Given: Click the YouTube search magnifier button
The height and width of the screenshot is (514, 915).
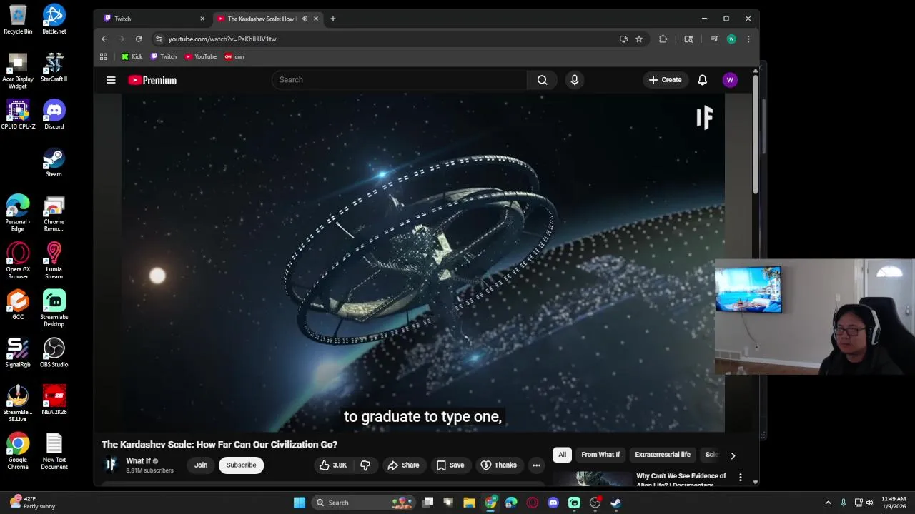Looking at the screenshot, I should 542,80.
